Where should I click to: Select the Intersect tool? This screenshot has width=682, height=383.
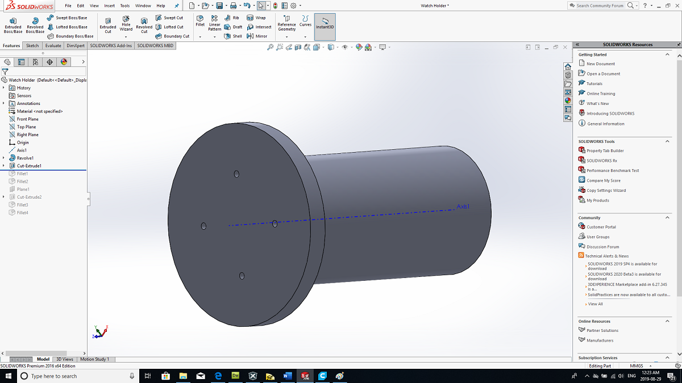point(259,27)
